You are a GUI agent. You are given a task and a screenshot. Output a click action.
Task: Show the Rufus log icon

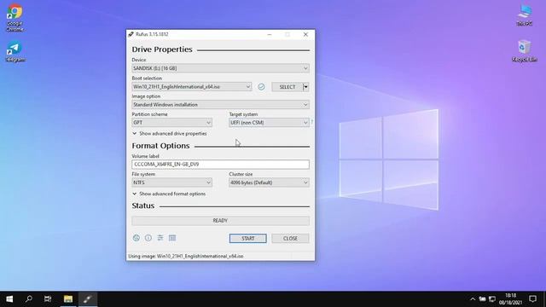(172, 238)
